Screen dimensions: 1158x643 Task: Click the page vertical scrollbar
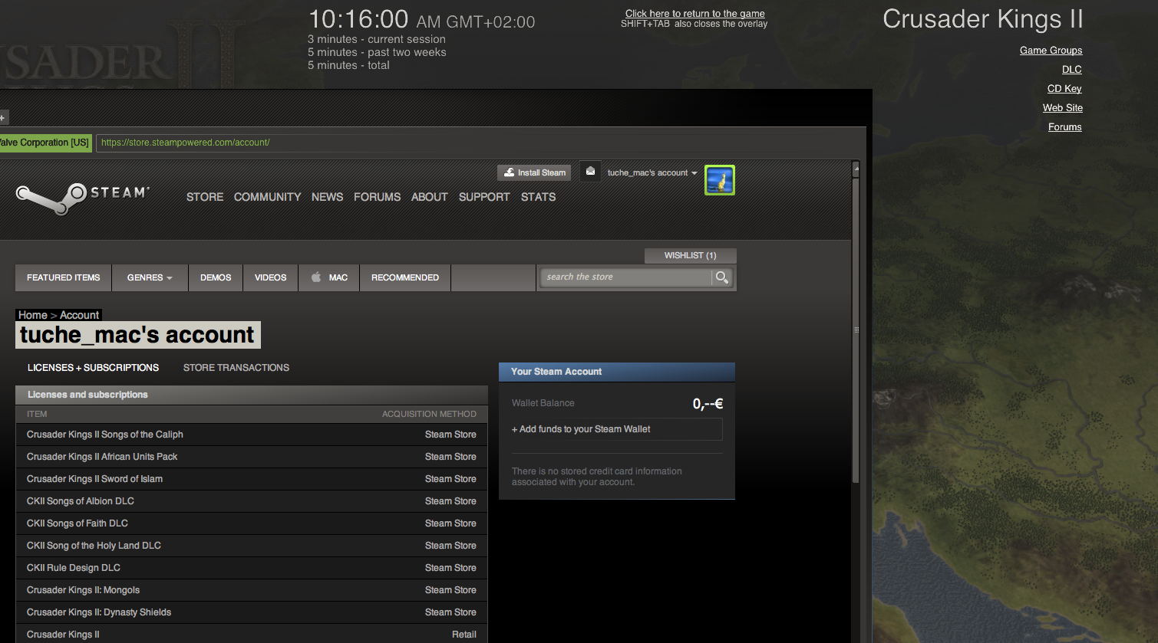click(856, 330)
